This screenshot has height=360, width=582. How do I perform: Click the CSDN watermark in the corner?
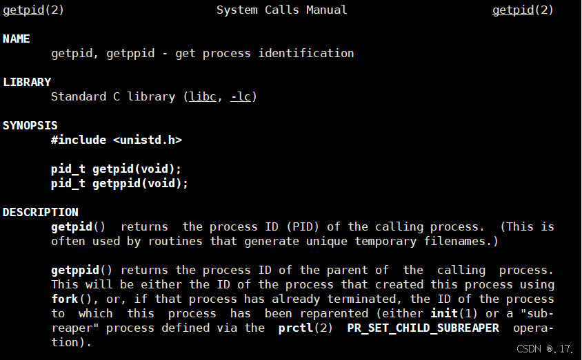[x=545, y=349]
